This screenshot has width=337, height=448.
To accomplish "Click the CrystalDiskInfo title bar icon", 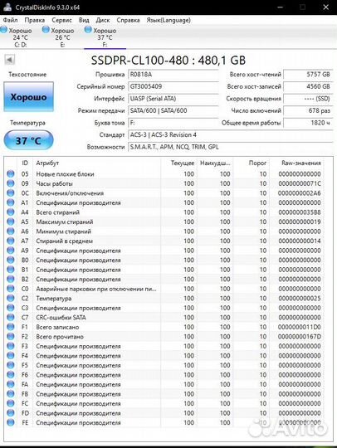I will pos(7,7).
